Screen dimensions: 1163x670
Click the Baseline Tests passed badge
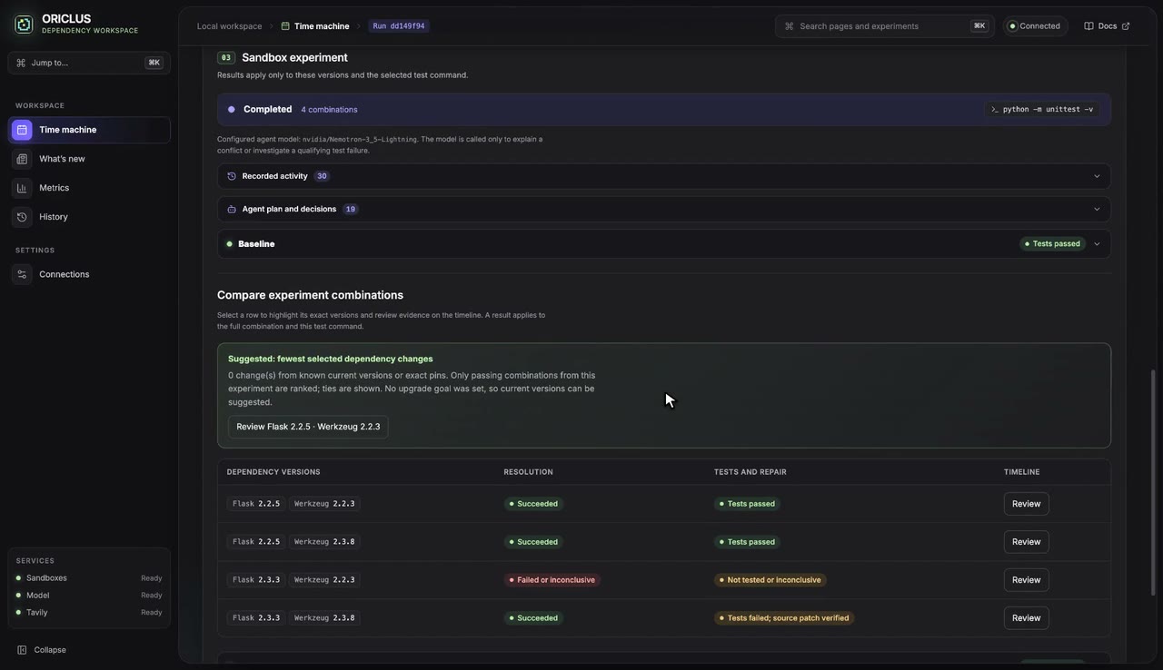(x=1052, y=244)
